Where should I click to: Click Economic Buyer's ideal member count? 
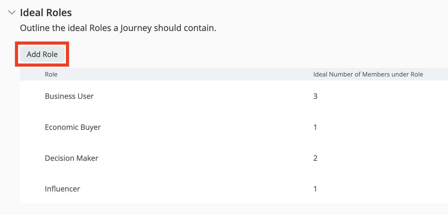(x=315, y=127)
